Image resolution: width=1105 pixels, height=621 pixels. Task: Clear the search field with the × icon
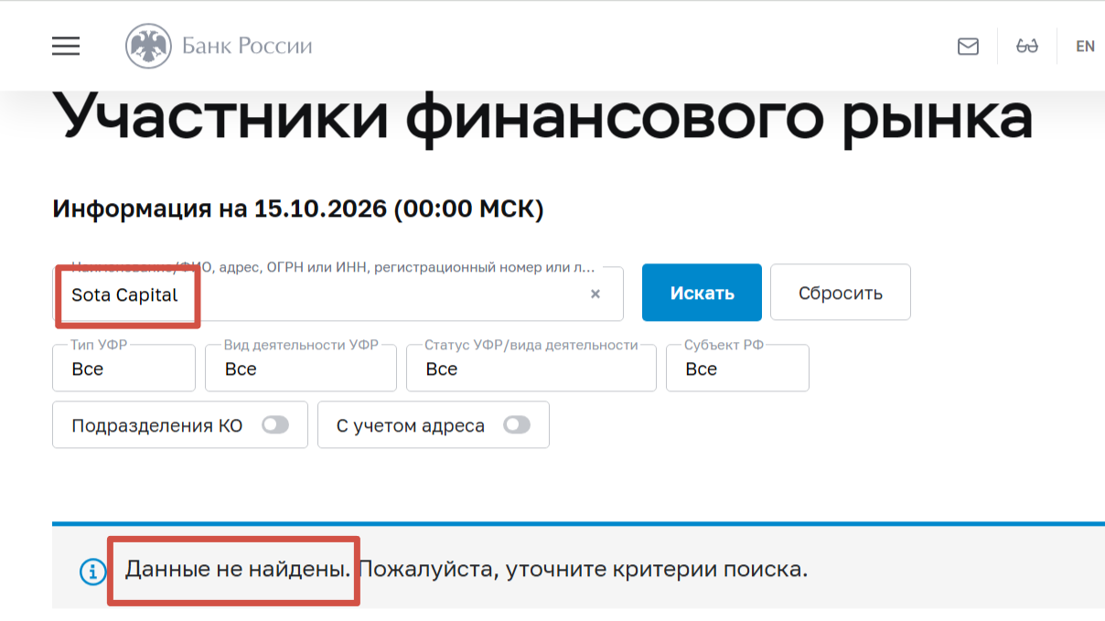[595, 294]
